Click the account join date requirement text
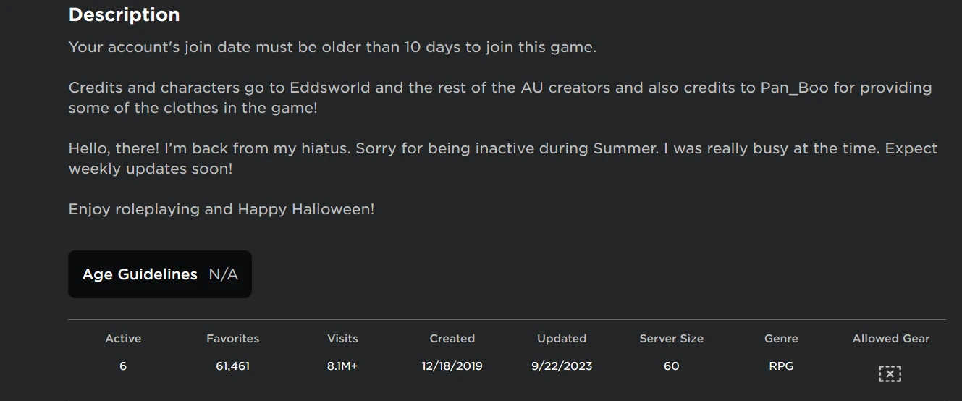Screen dimensions: 962x401 [332, 47]
